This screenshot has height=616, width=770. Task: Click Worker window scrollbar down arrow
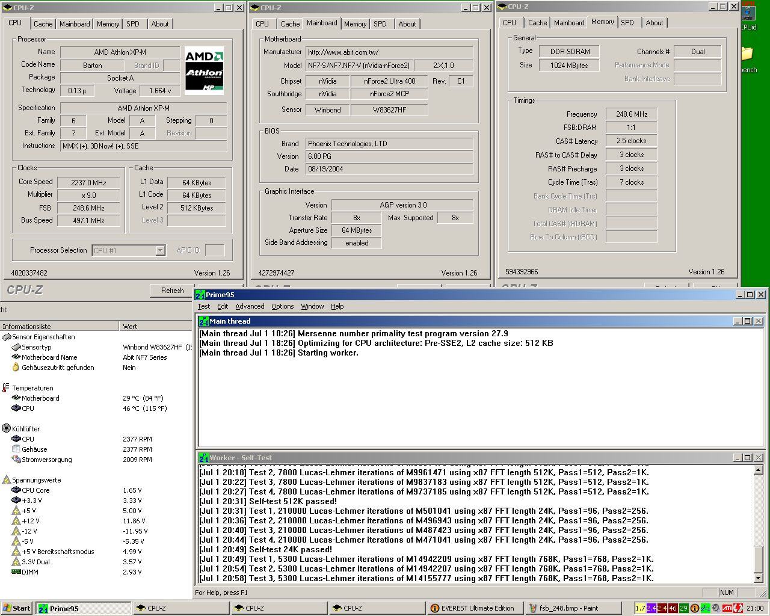point(759,577)
